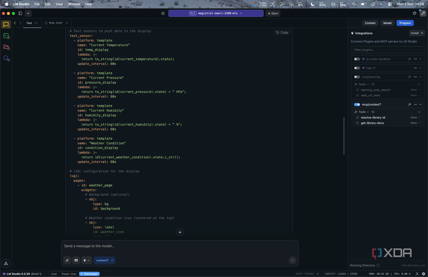Image resolution: width=428 pixels, height=277 pixels.
Task: Click hammer icon on mcp/context7 row
Action: [x=409, y=104]
